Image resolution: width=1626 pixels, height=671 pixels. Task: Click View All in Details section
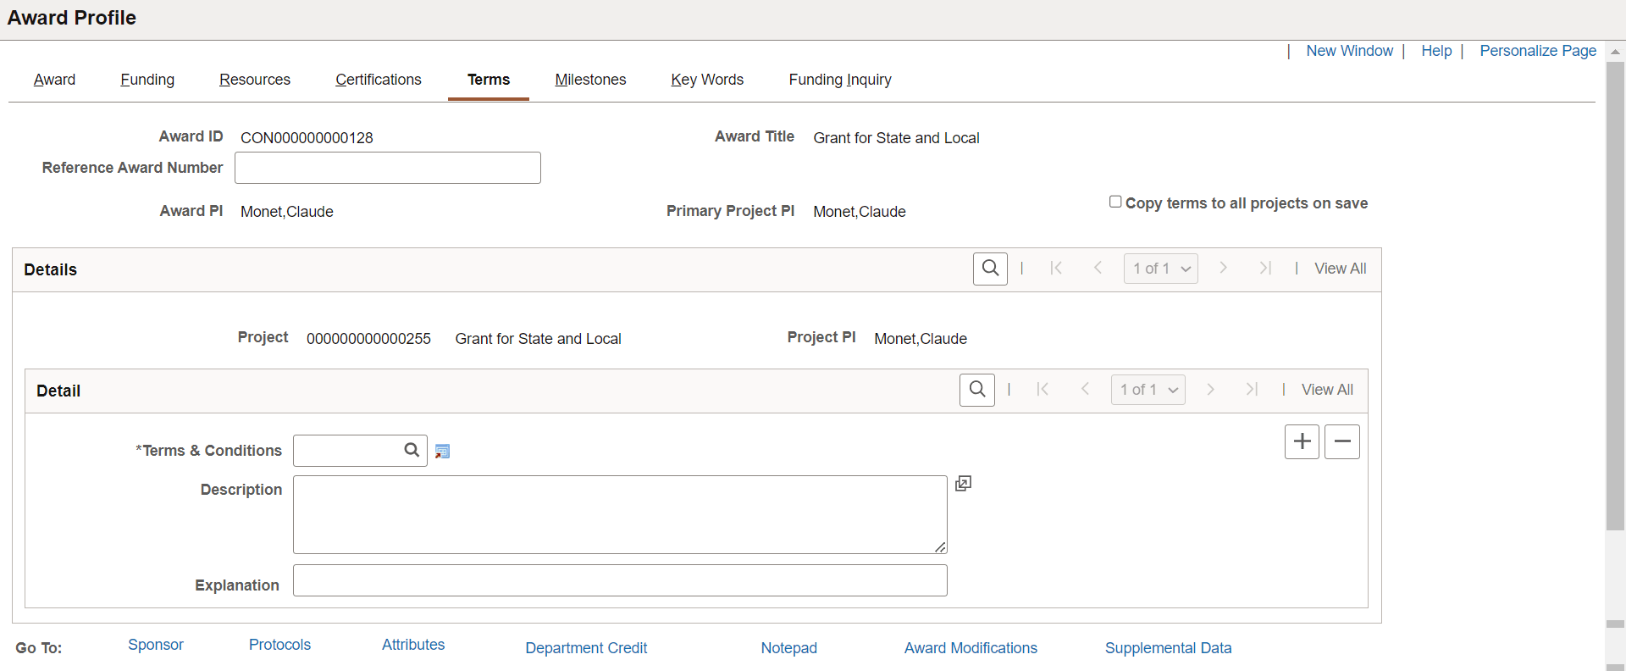[1340, 269]
